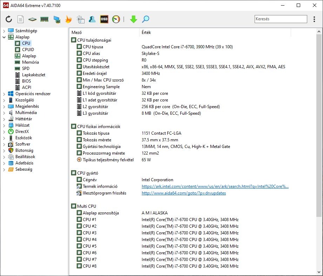Open the AIDA64 driver updates link
The height and width of the screenshot is (276, 323).
pos(183,193)
